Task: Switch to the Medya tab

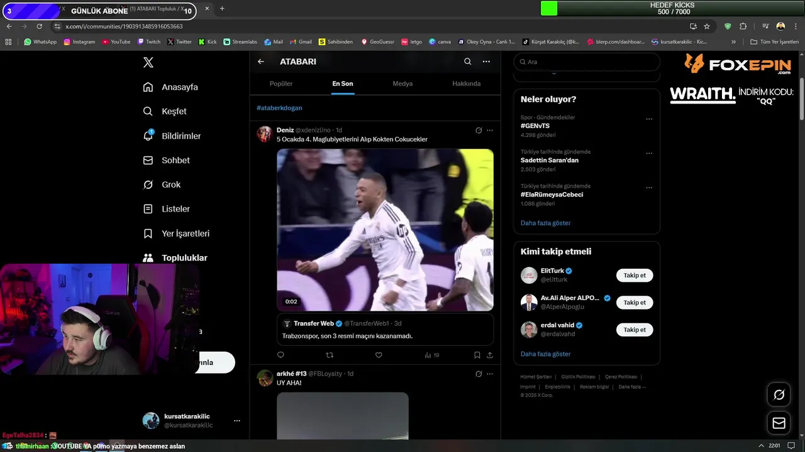Action: click(x=402, y=83)
